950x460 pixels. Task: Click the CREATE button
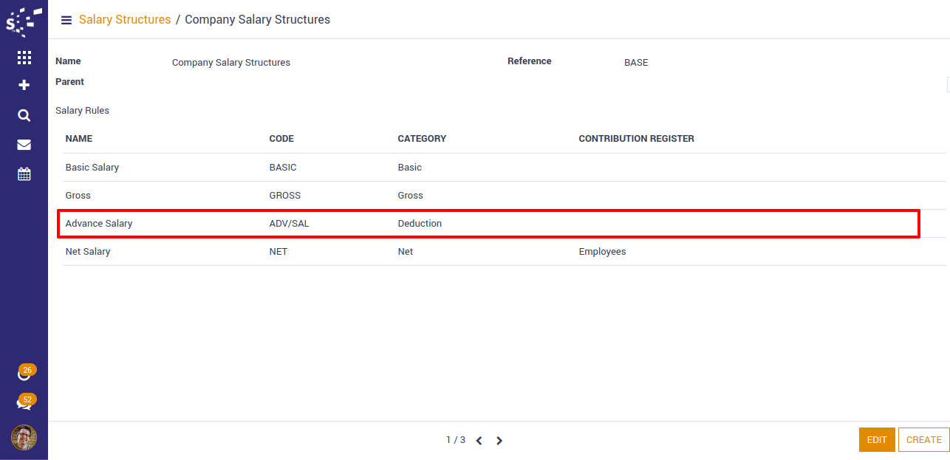(x=923, y=440)
